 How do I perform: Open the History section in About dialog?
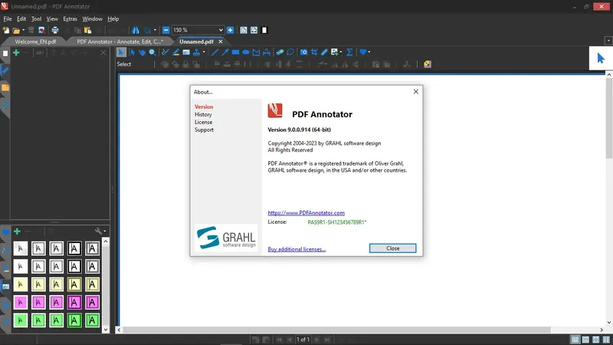(203, 114)
